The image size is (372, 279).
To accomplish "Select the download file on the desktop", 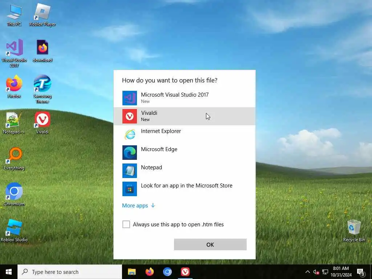I will 43,51.
